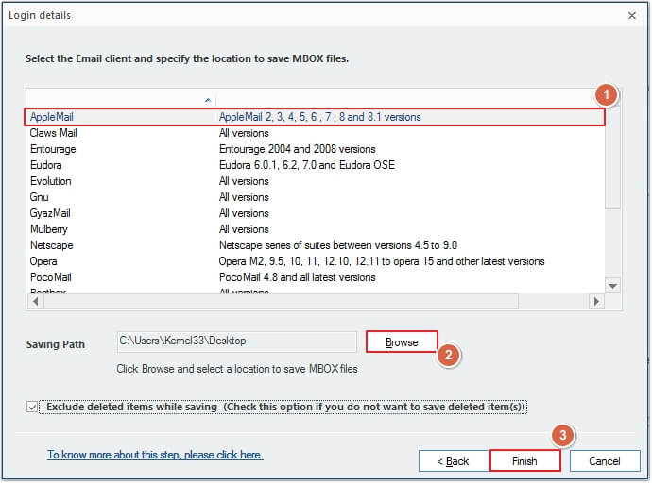652x483 pixels.
Task: Click the list's scroll down arrow
Action: click(x=612, y=286)
